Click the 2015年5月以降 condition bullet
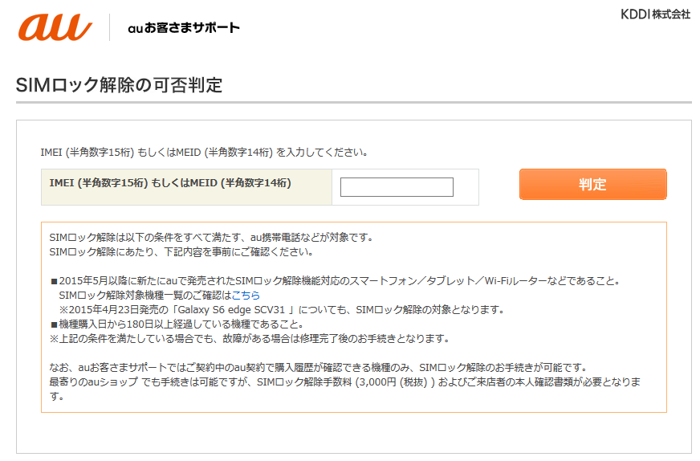The image size is (700, 461). 336,281
